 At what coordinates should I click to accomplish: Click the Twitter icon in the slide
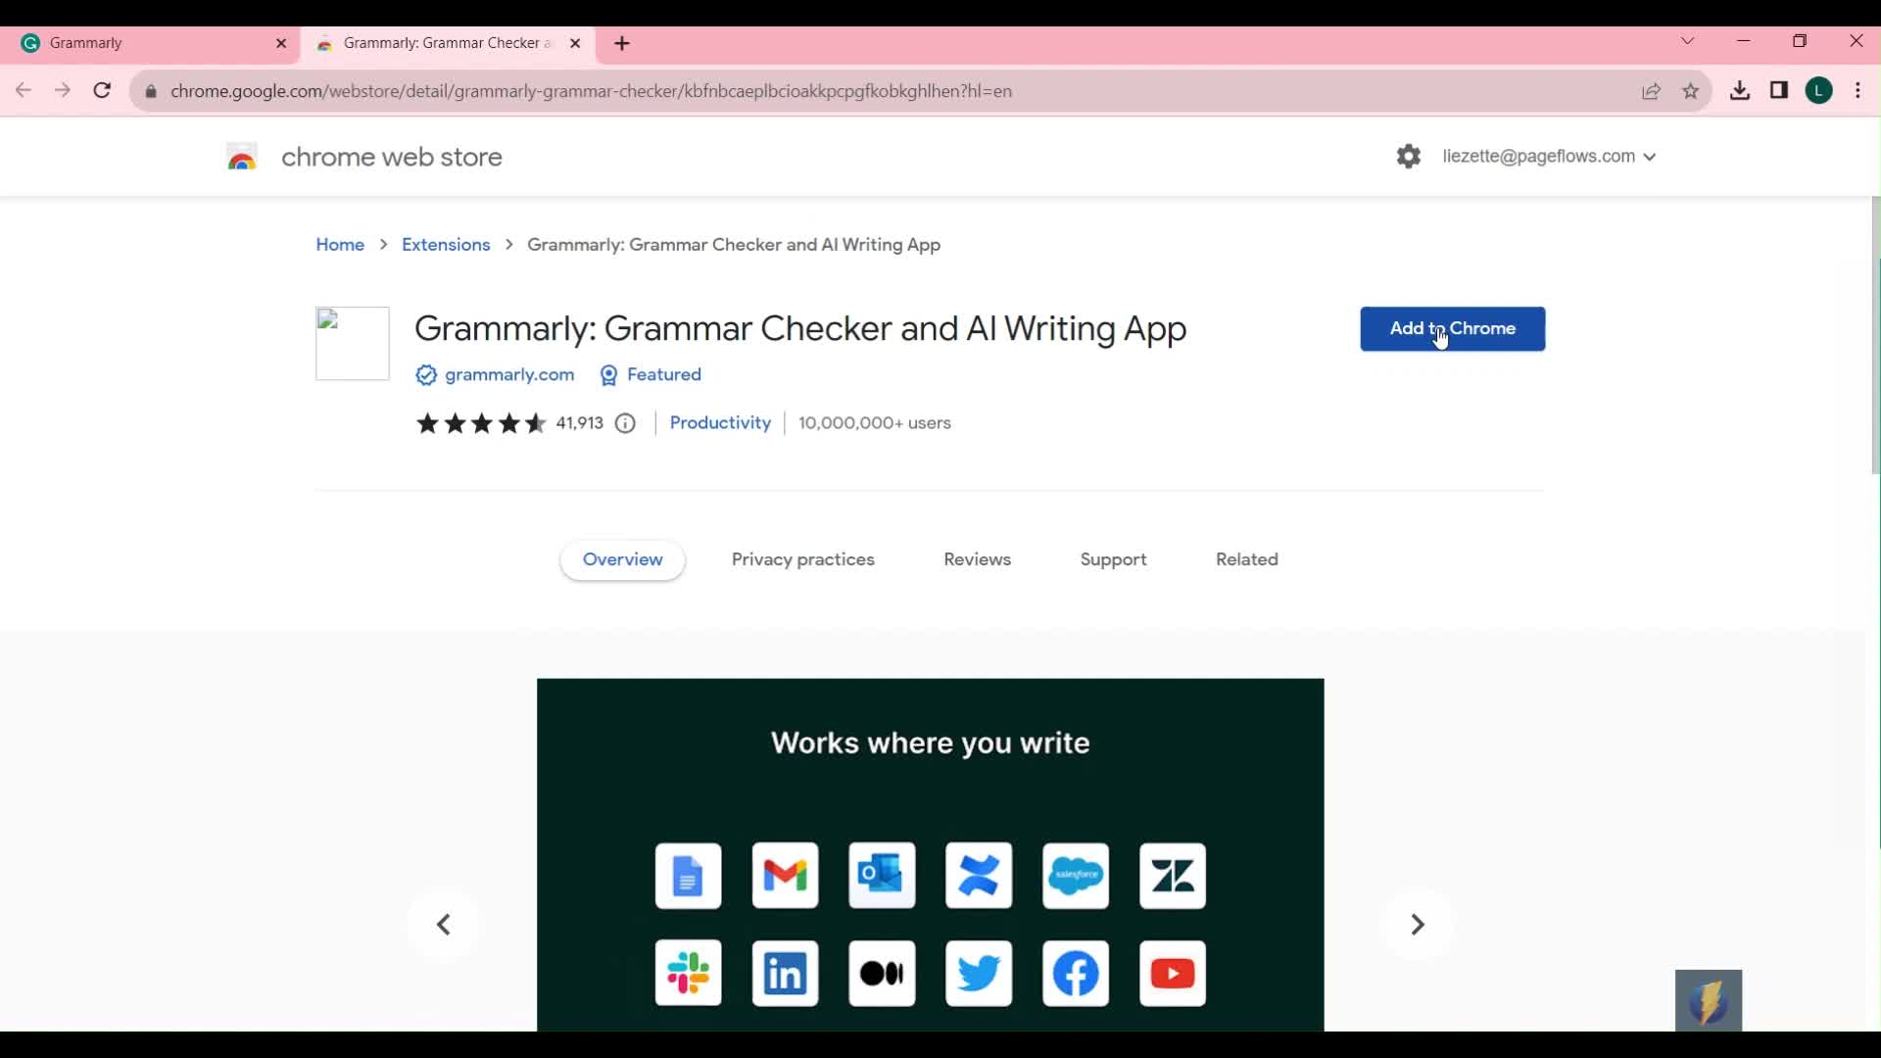tap(979, 973)
